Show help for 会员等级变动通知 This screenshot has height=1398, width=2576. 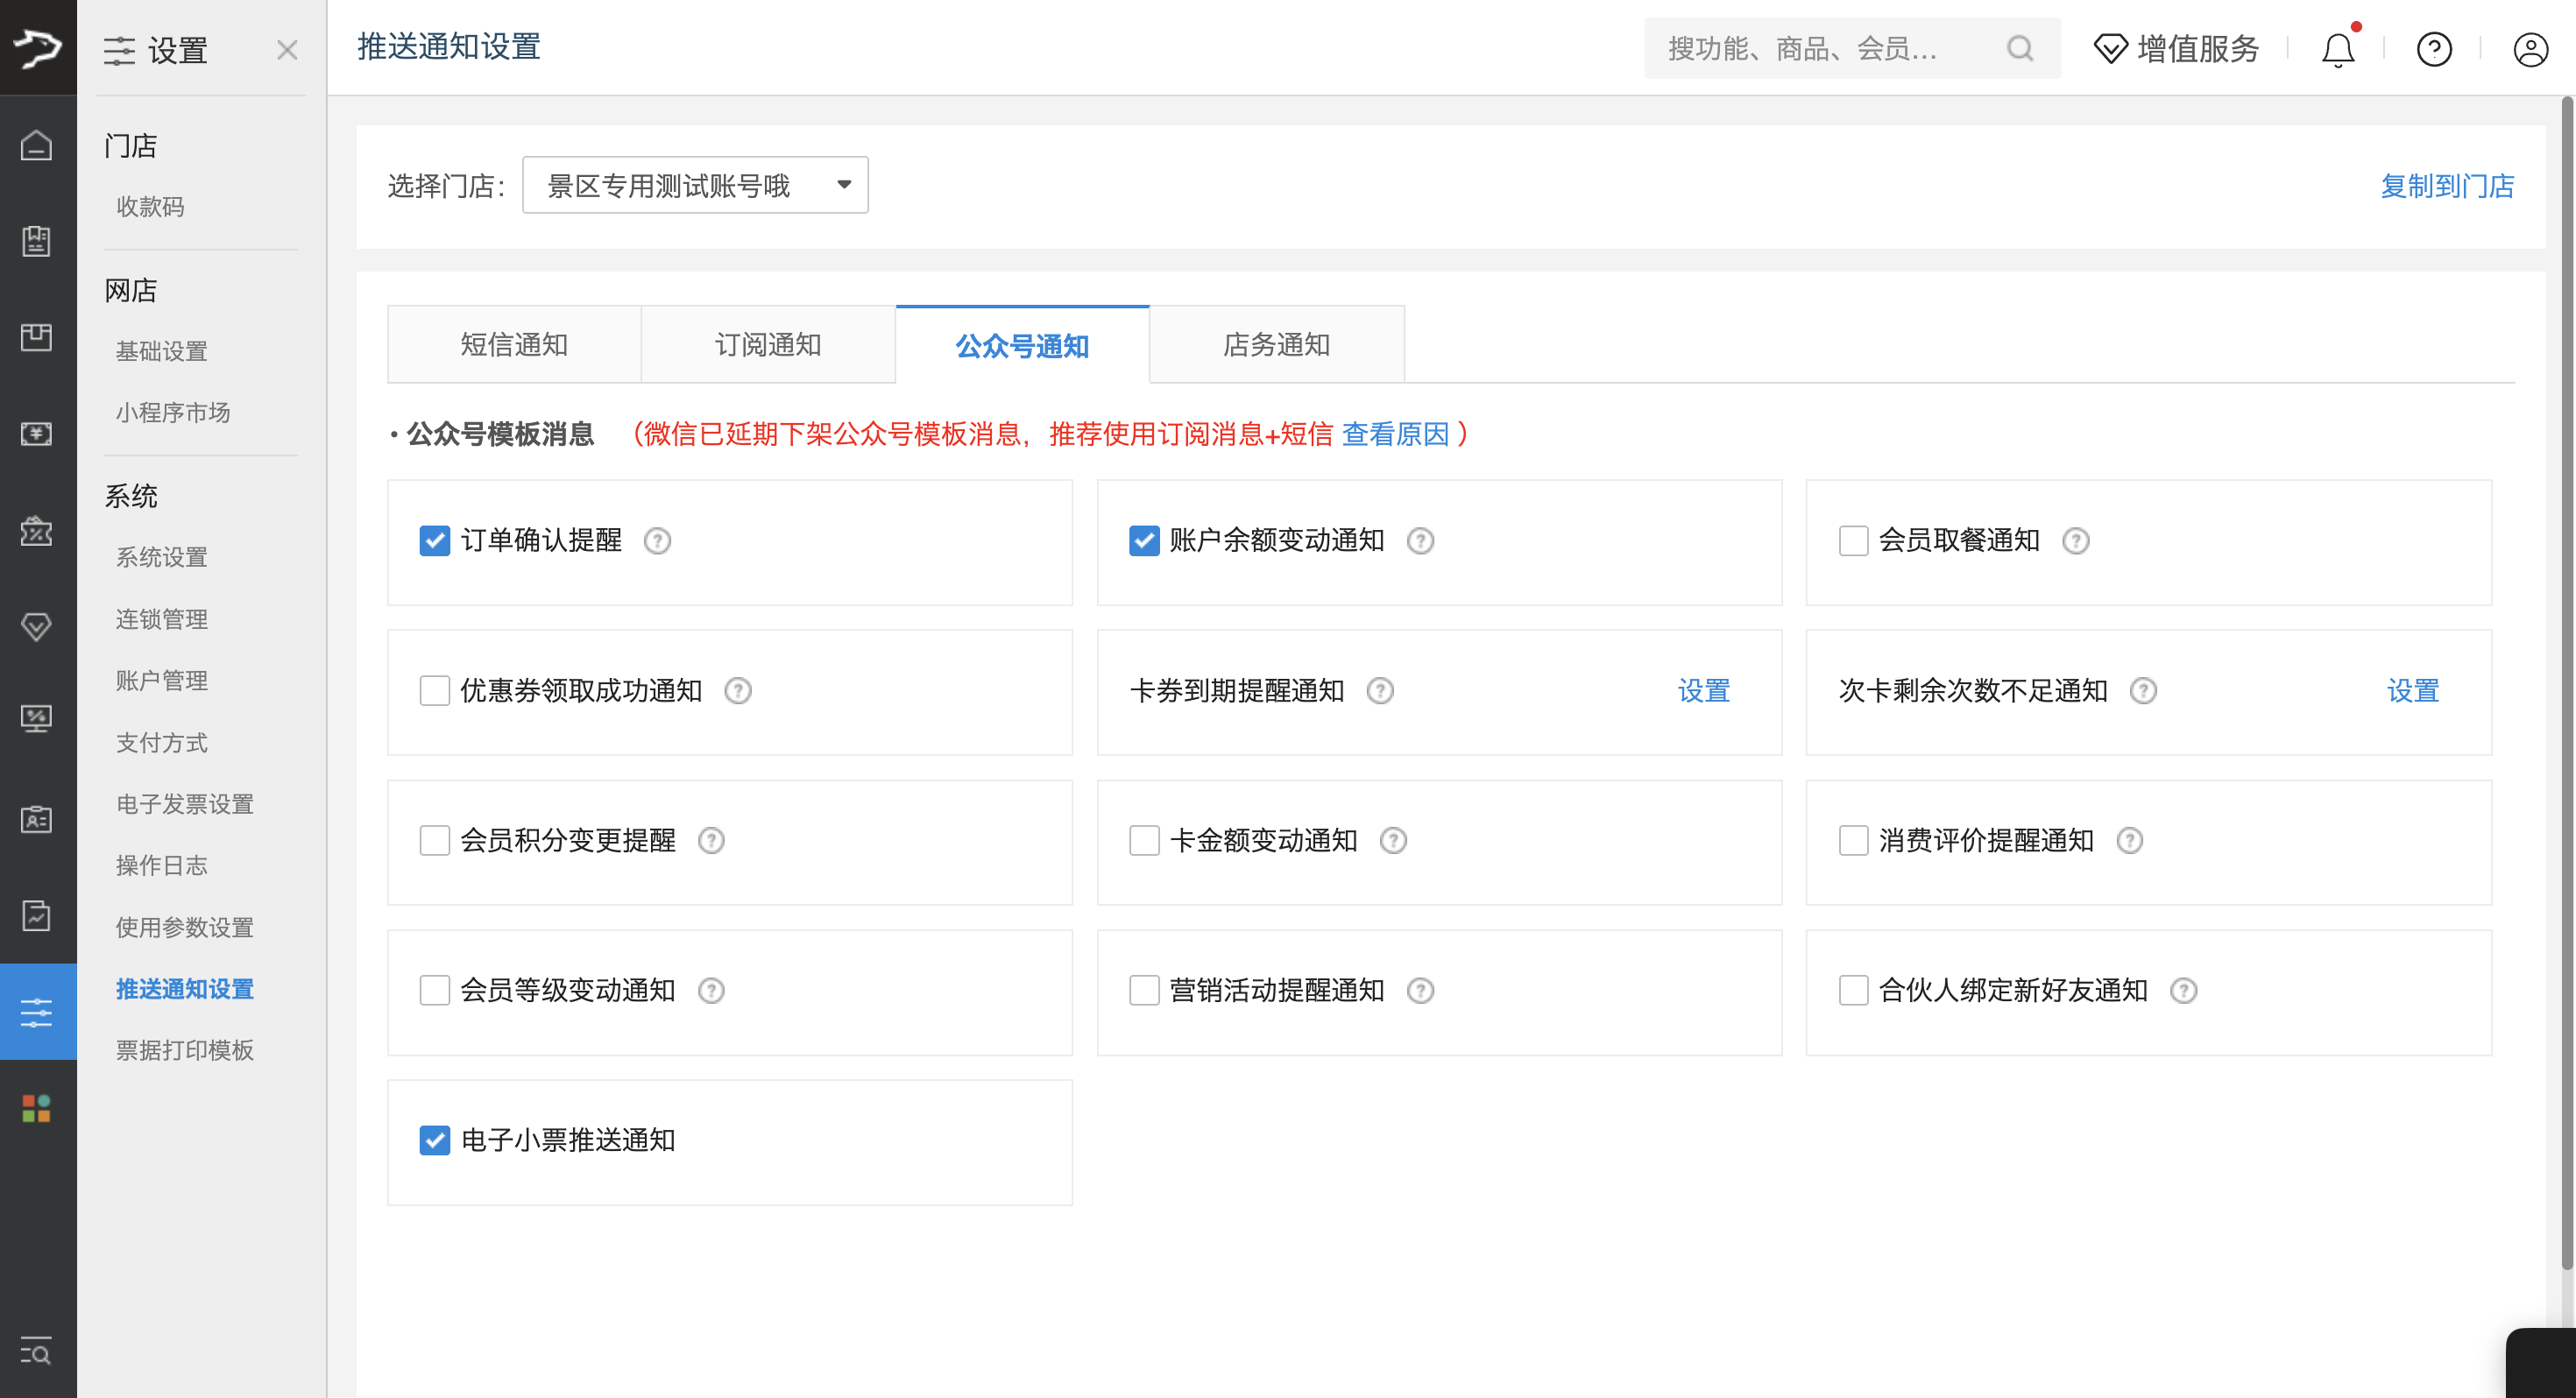[711, 991]
